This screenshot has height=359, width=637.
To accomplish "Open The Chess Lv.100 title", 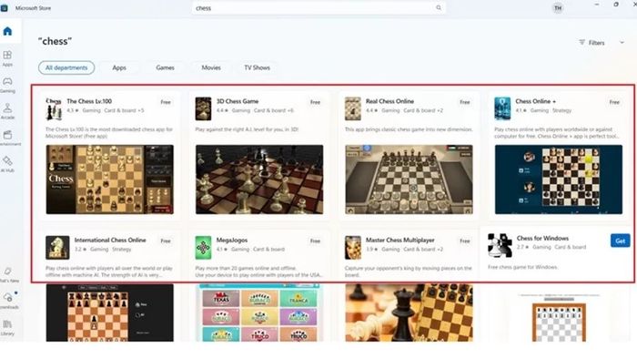I will coord(89,101).
